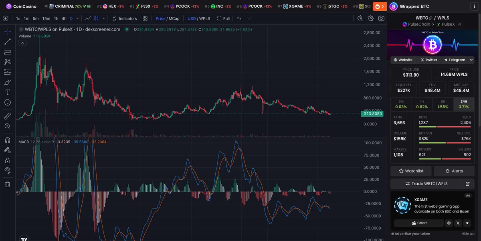Viewport: 481px width, 241px height.
Task: Select the 1m timeframe
Action: point(26,18)
